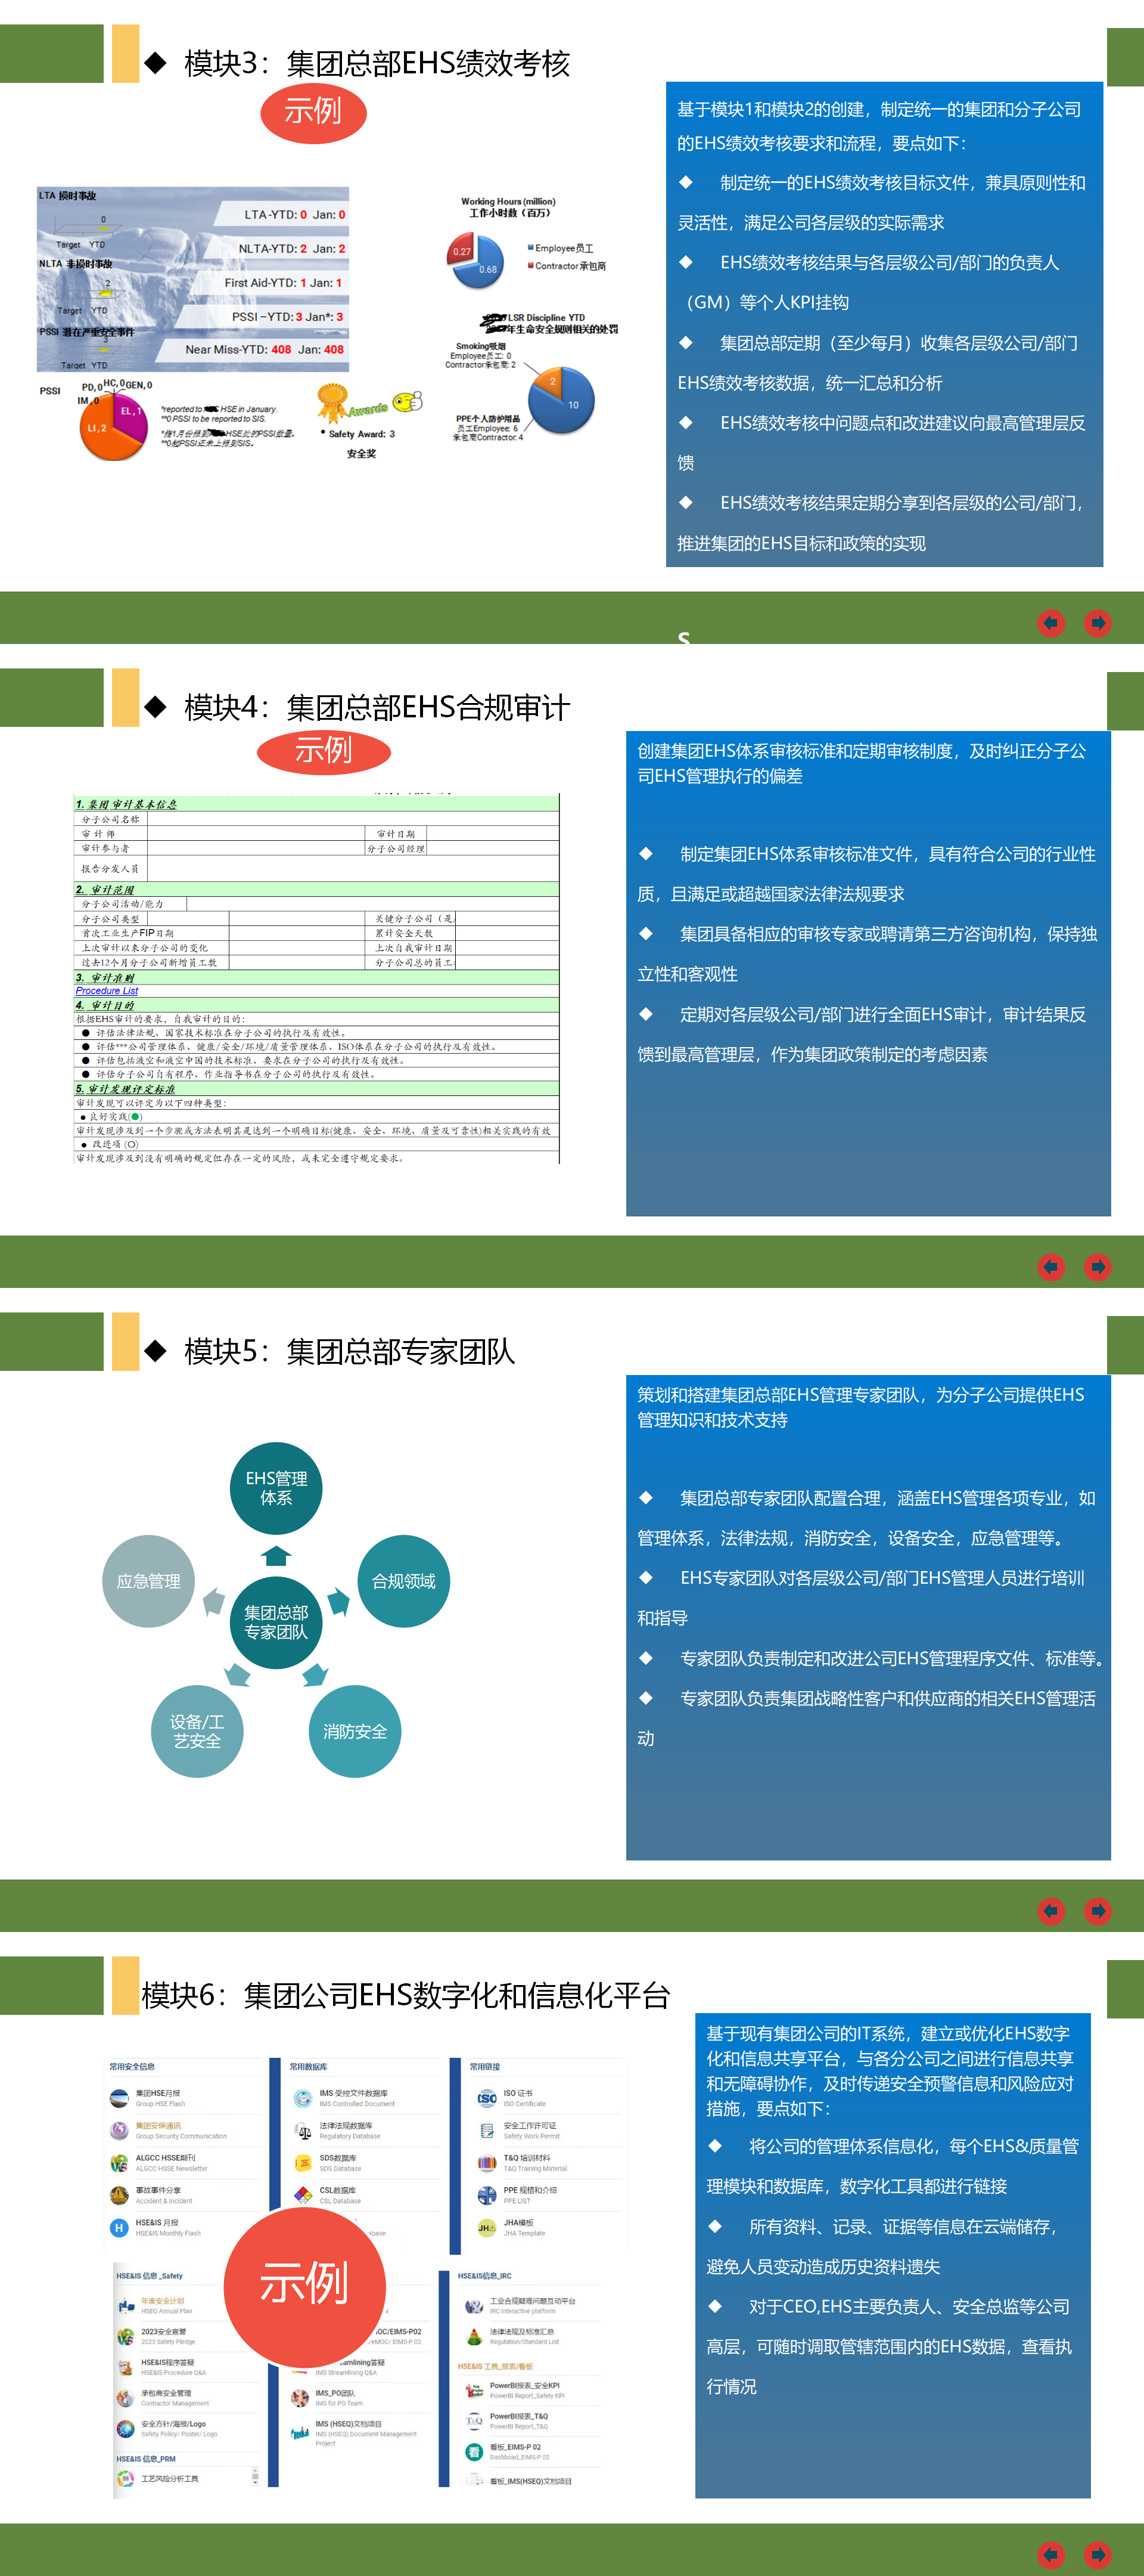The width and height of the screenshot is (1144, 2576).
Task: Click the forward arrow on 模块4 slide
Action: 1098,1267
